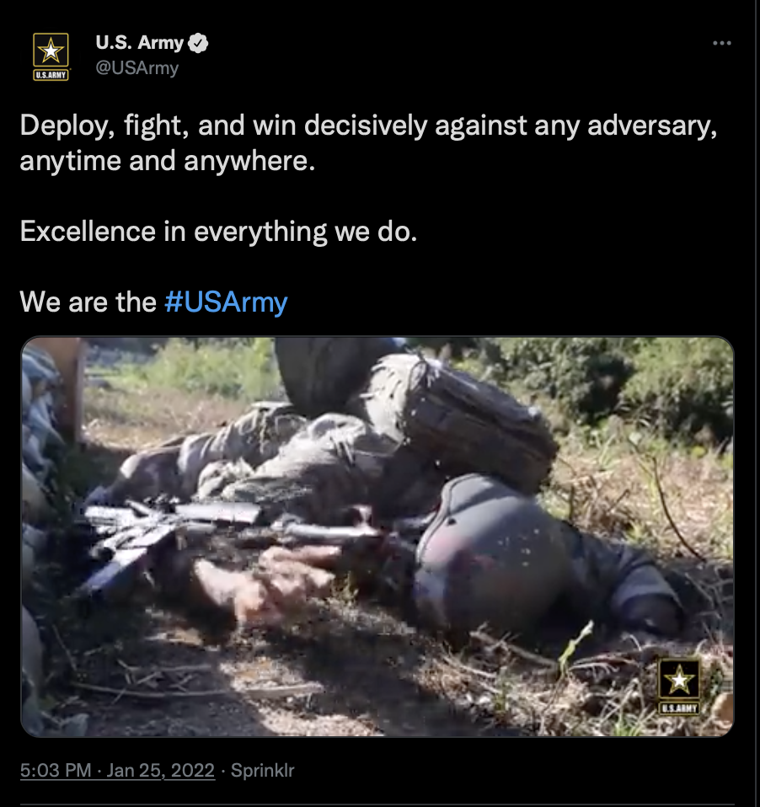Click the "anytime and anywhere." text line
Screen dimensions: 760x807
tap(168, 161)
